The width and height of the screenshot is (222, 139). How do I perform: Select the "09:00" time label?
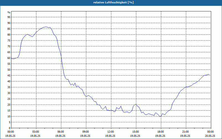86,132
